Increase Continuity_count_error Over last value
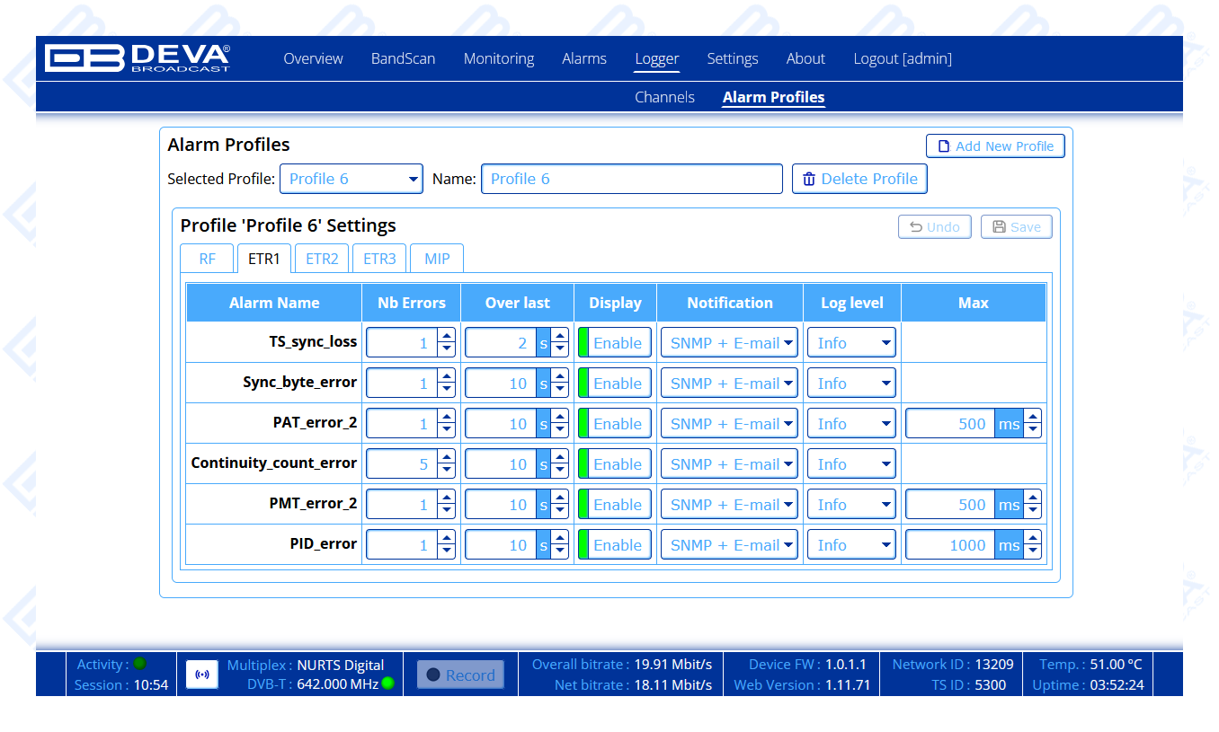Screen dimensions: 1219x732 point(559,457)
